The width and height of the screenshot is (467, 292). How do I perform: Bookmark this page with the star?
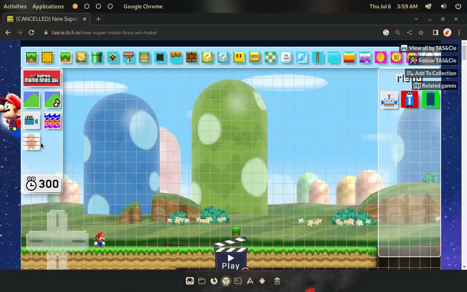421,32
